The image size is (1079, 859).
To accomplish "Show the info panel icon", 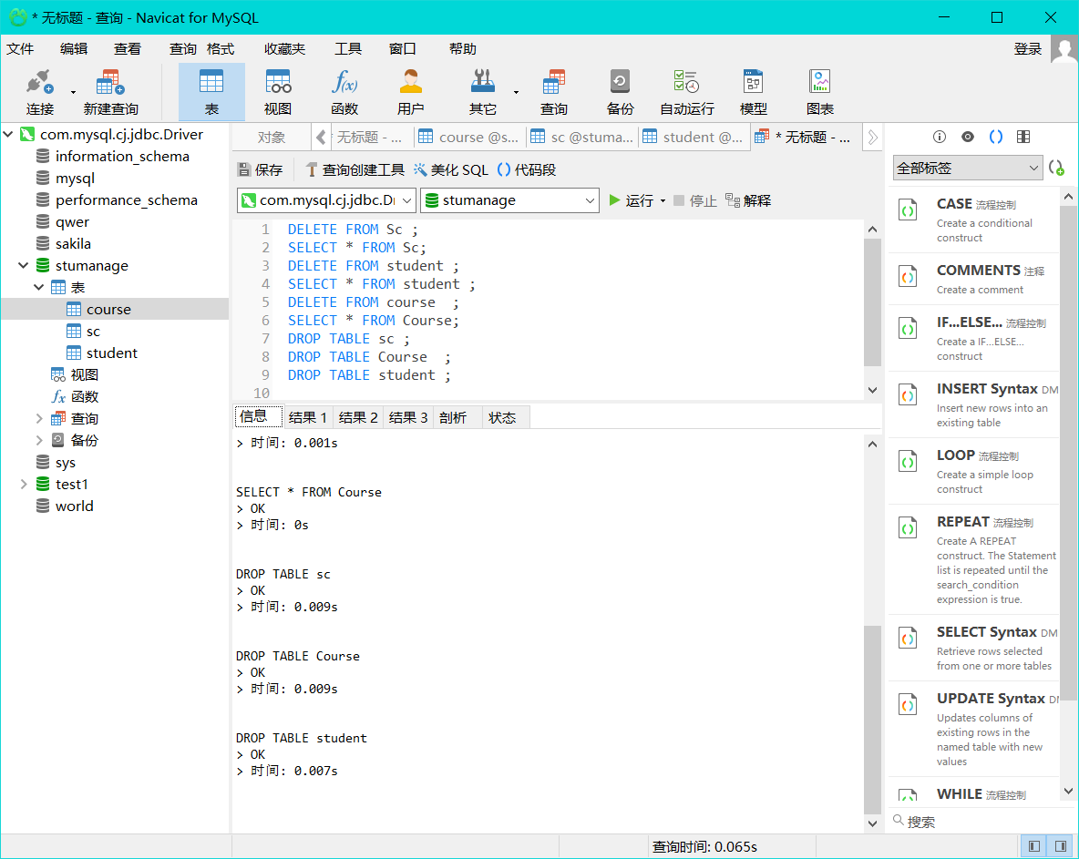I will (x=940, y=137).
